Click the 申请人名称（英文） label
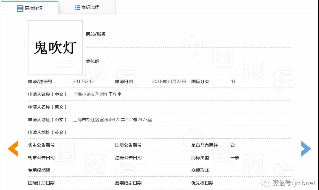The height and width of the screenshot is (190, 319). coord(47,107)
